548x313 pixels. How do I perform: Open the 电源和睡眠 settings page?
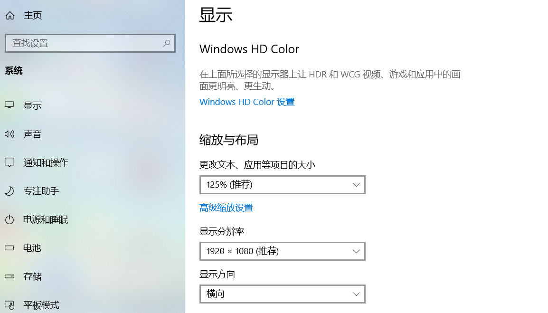93,219
